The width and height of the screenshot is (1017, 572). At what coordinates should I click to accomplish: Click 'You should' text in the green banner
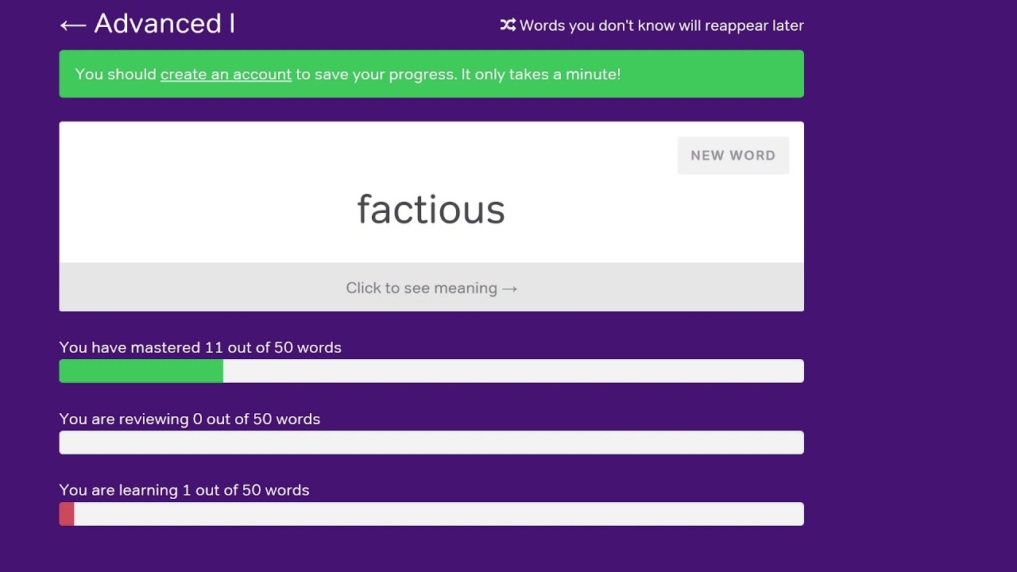(x=116, y=75)
